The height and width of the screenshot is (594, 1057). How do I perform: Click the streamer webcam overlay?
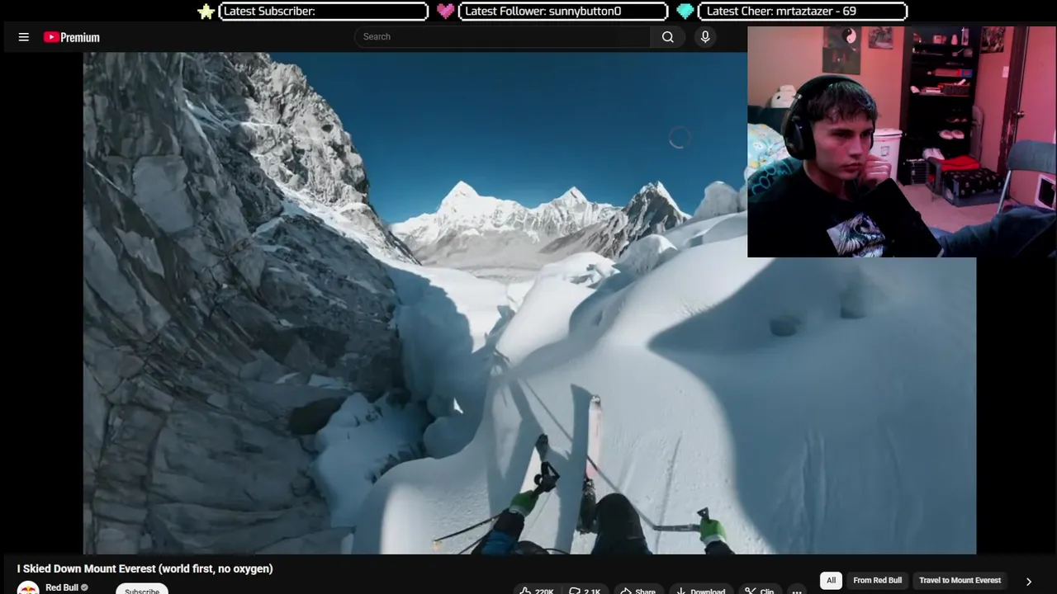(x=902, y=142)
